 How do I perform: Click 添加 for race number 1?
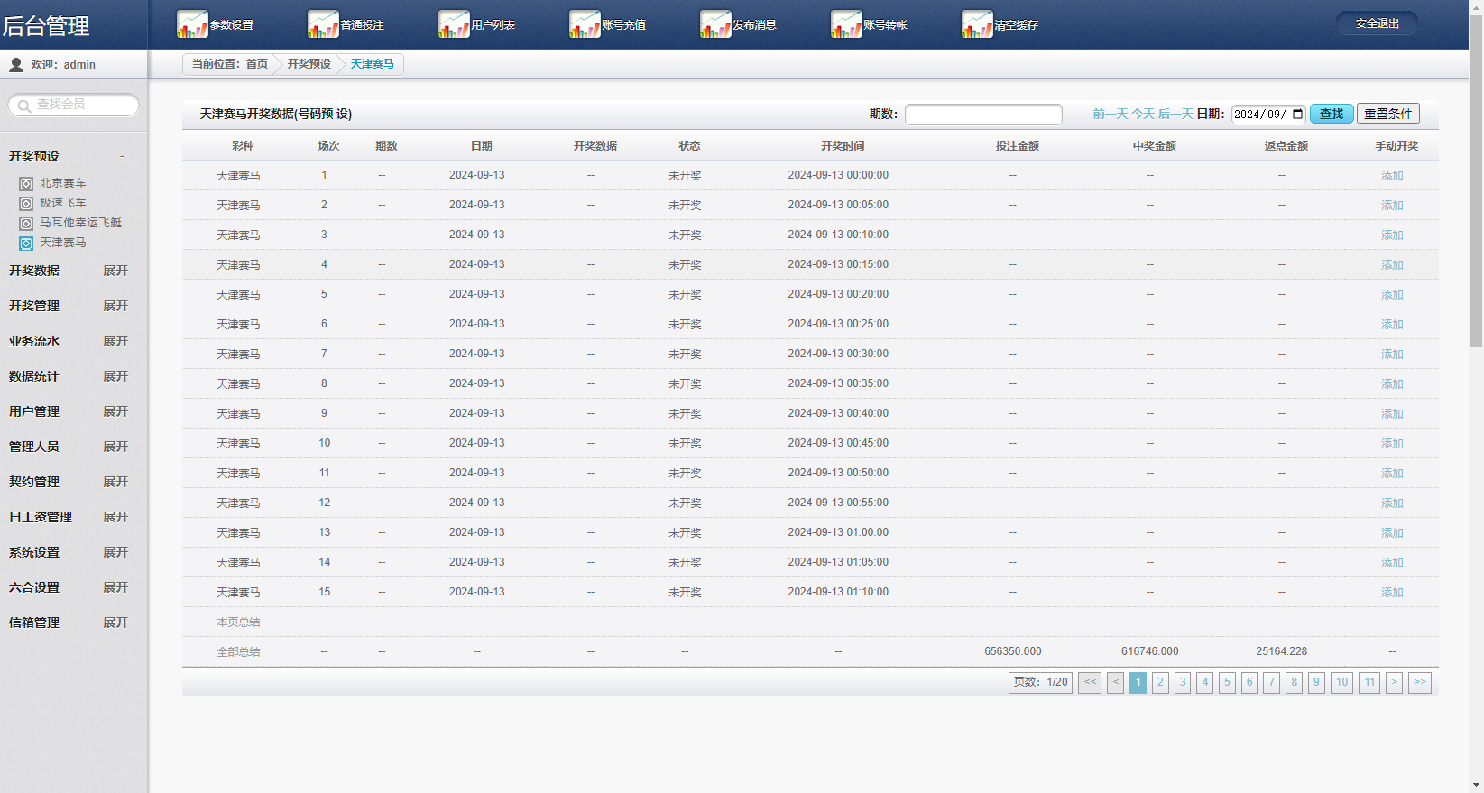1391,176
